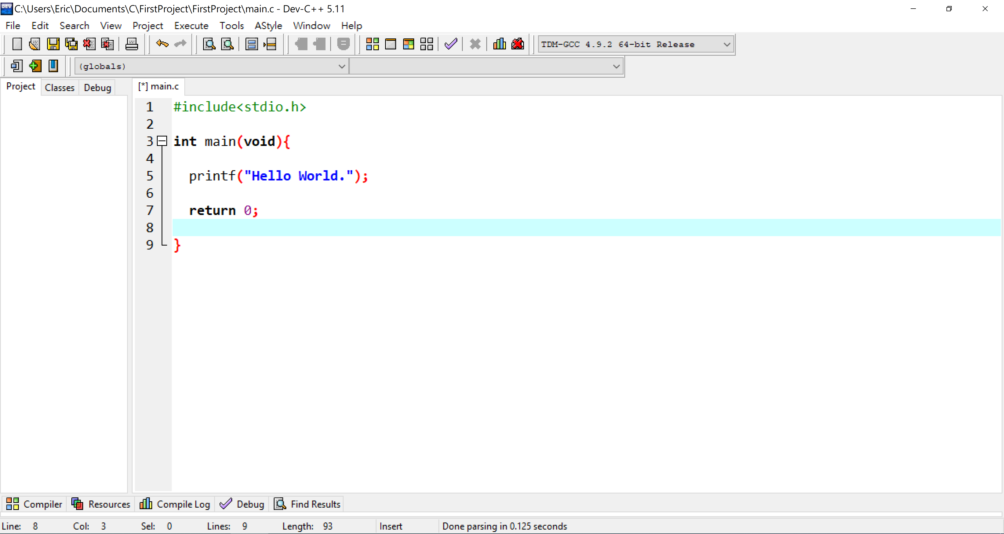Collapse the main function fold marker
This screenshot has width=1004, height=534.
point(162,141)
